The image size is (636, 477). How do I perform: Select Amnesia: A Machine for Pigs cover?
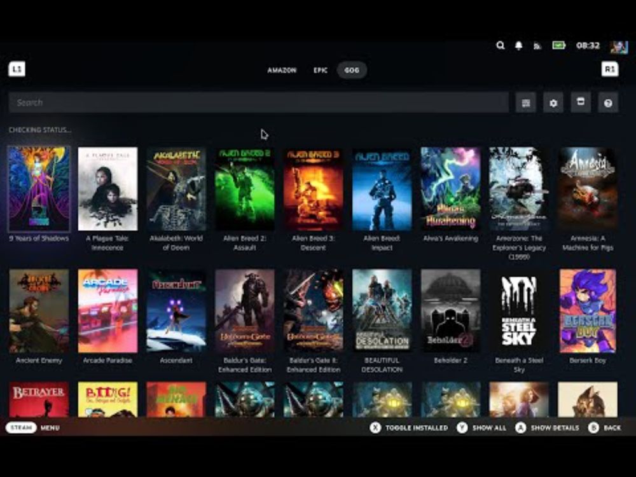587,189
